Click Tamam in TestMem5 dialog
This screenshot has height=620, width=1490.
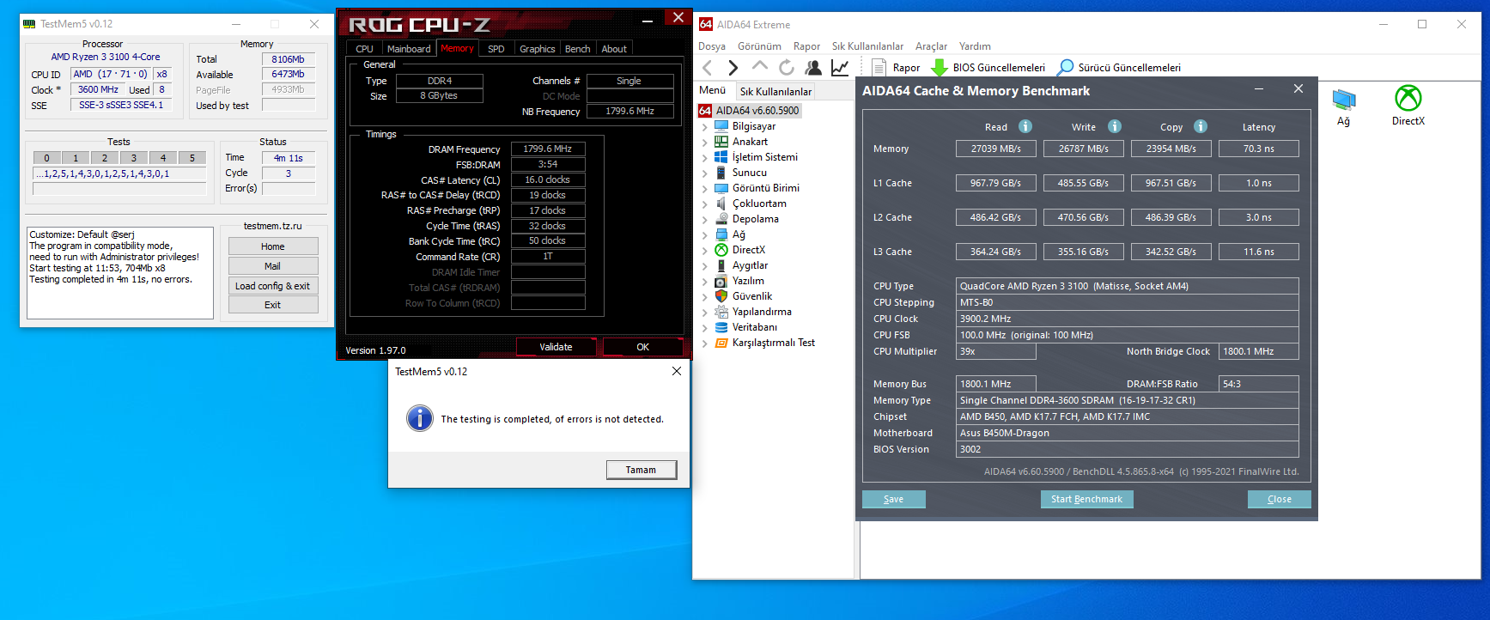coord(641,470)
